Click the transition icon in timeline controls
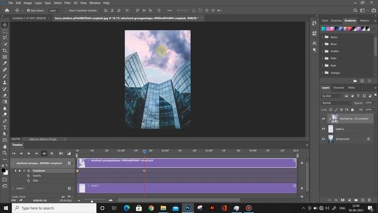Viewport: 378px width, 213px height. 69,153
